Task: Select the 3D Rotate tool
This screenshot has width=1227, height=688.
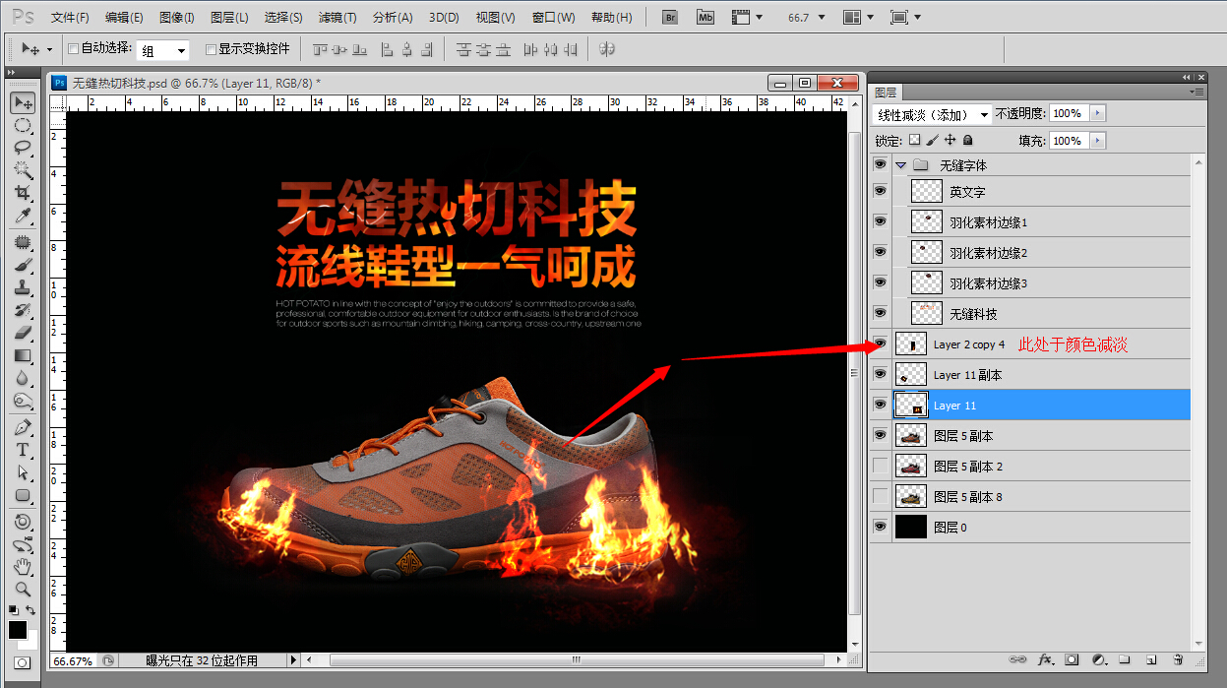Action: coord(23,522)
